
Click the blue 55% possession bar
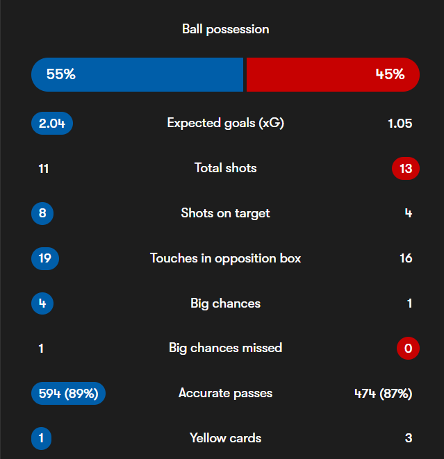tap(137, 74)
